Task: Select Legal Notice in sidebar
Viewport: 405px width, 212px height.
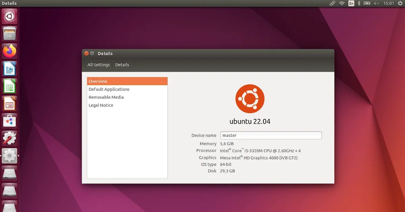Action: coord(127,105)
